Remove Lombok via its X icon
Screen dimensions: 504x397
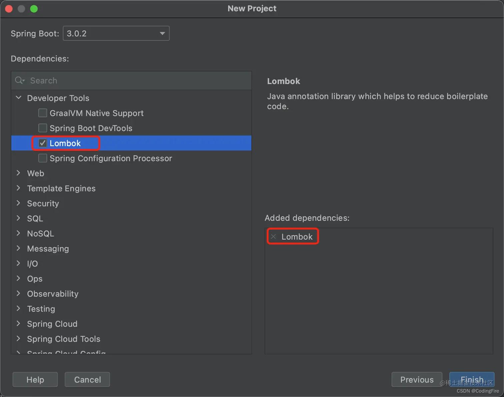click(x=273, y=237)
